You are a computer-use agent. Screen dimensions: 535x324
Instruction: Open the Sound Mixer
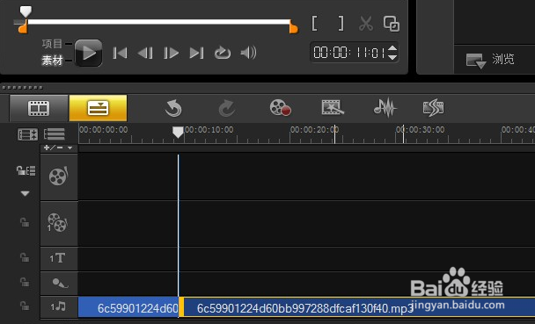coord(385,108)
